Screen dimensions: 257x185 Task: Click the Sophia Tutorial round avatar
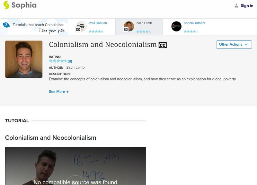[176, 26]
